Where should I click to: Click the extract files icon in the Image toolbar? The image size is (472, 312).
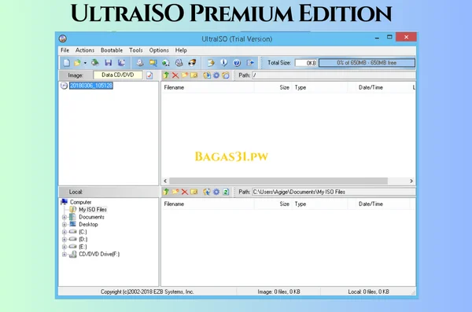point(207,75)
